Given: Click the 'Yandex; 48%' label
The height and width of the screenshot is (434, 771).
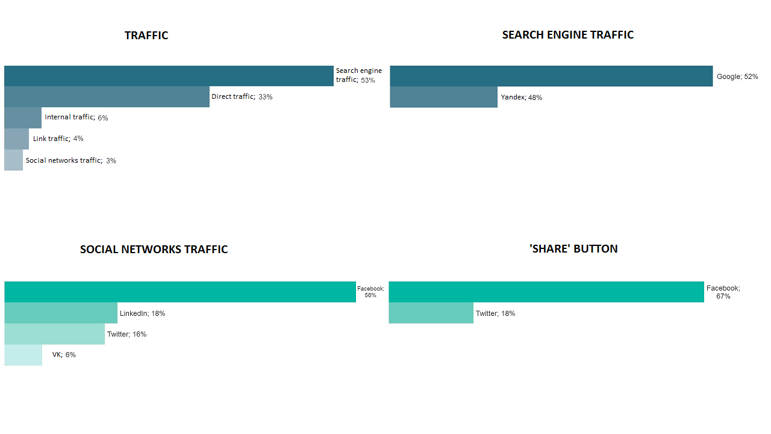Looking at the screenshot, I should pos(522,97).
